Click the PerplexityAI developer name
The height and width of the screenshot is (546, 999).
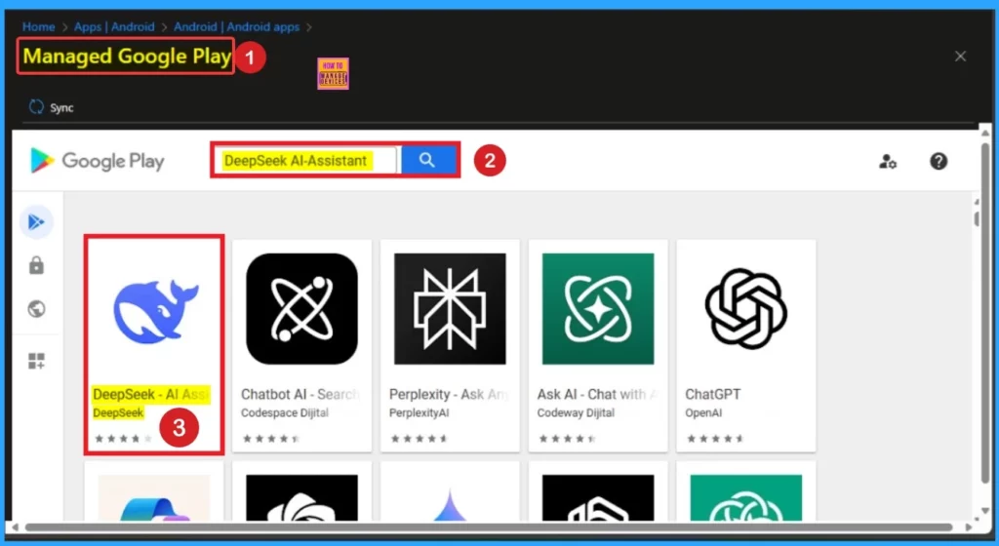click(x=420, y=413)
